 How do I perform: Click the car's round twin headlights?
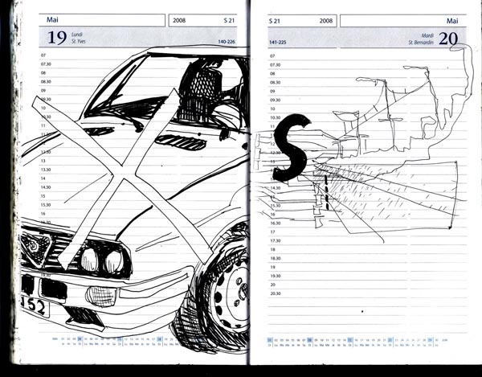102,260
